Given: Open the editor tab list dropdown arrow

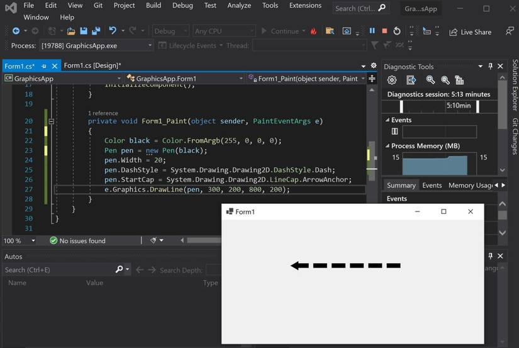Looking at the screenshot, I should click(x=363, y=66).
